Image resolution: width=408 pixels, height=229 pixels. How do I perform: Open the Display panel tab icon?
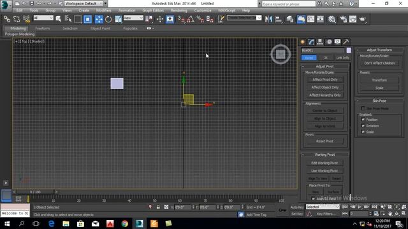point(337,42)
